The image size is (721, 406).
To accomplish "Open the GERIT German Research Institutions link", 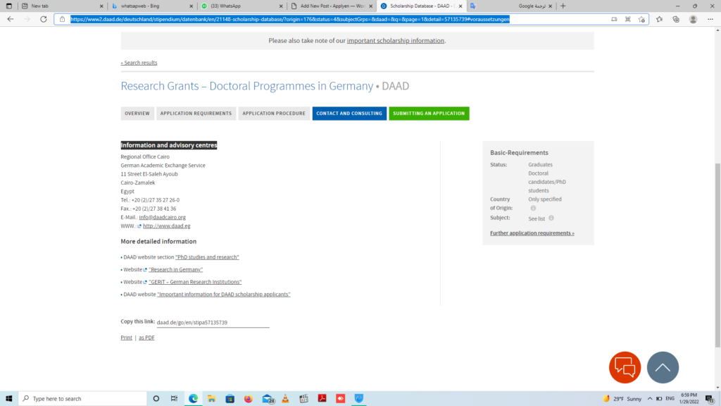I will 195,282.
